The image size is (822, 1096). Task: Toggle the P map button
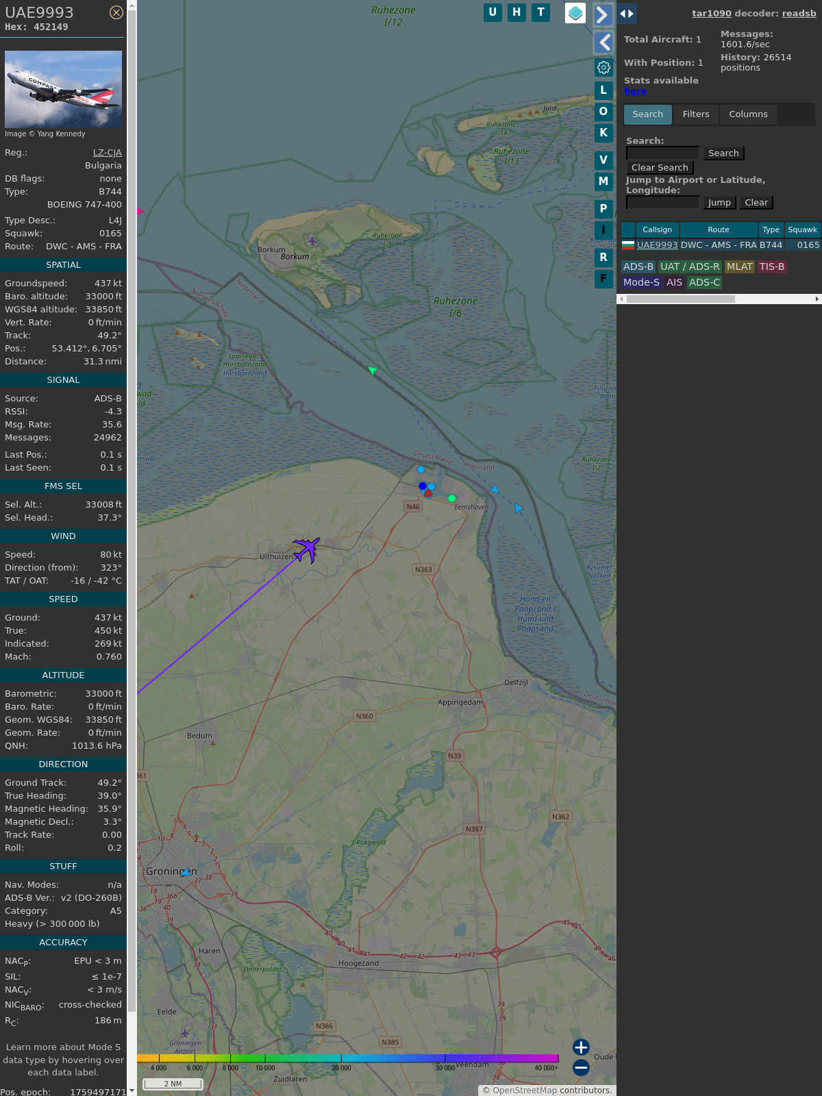click(x=603, y=209)
